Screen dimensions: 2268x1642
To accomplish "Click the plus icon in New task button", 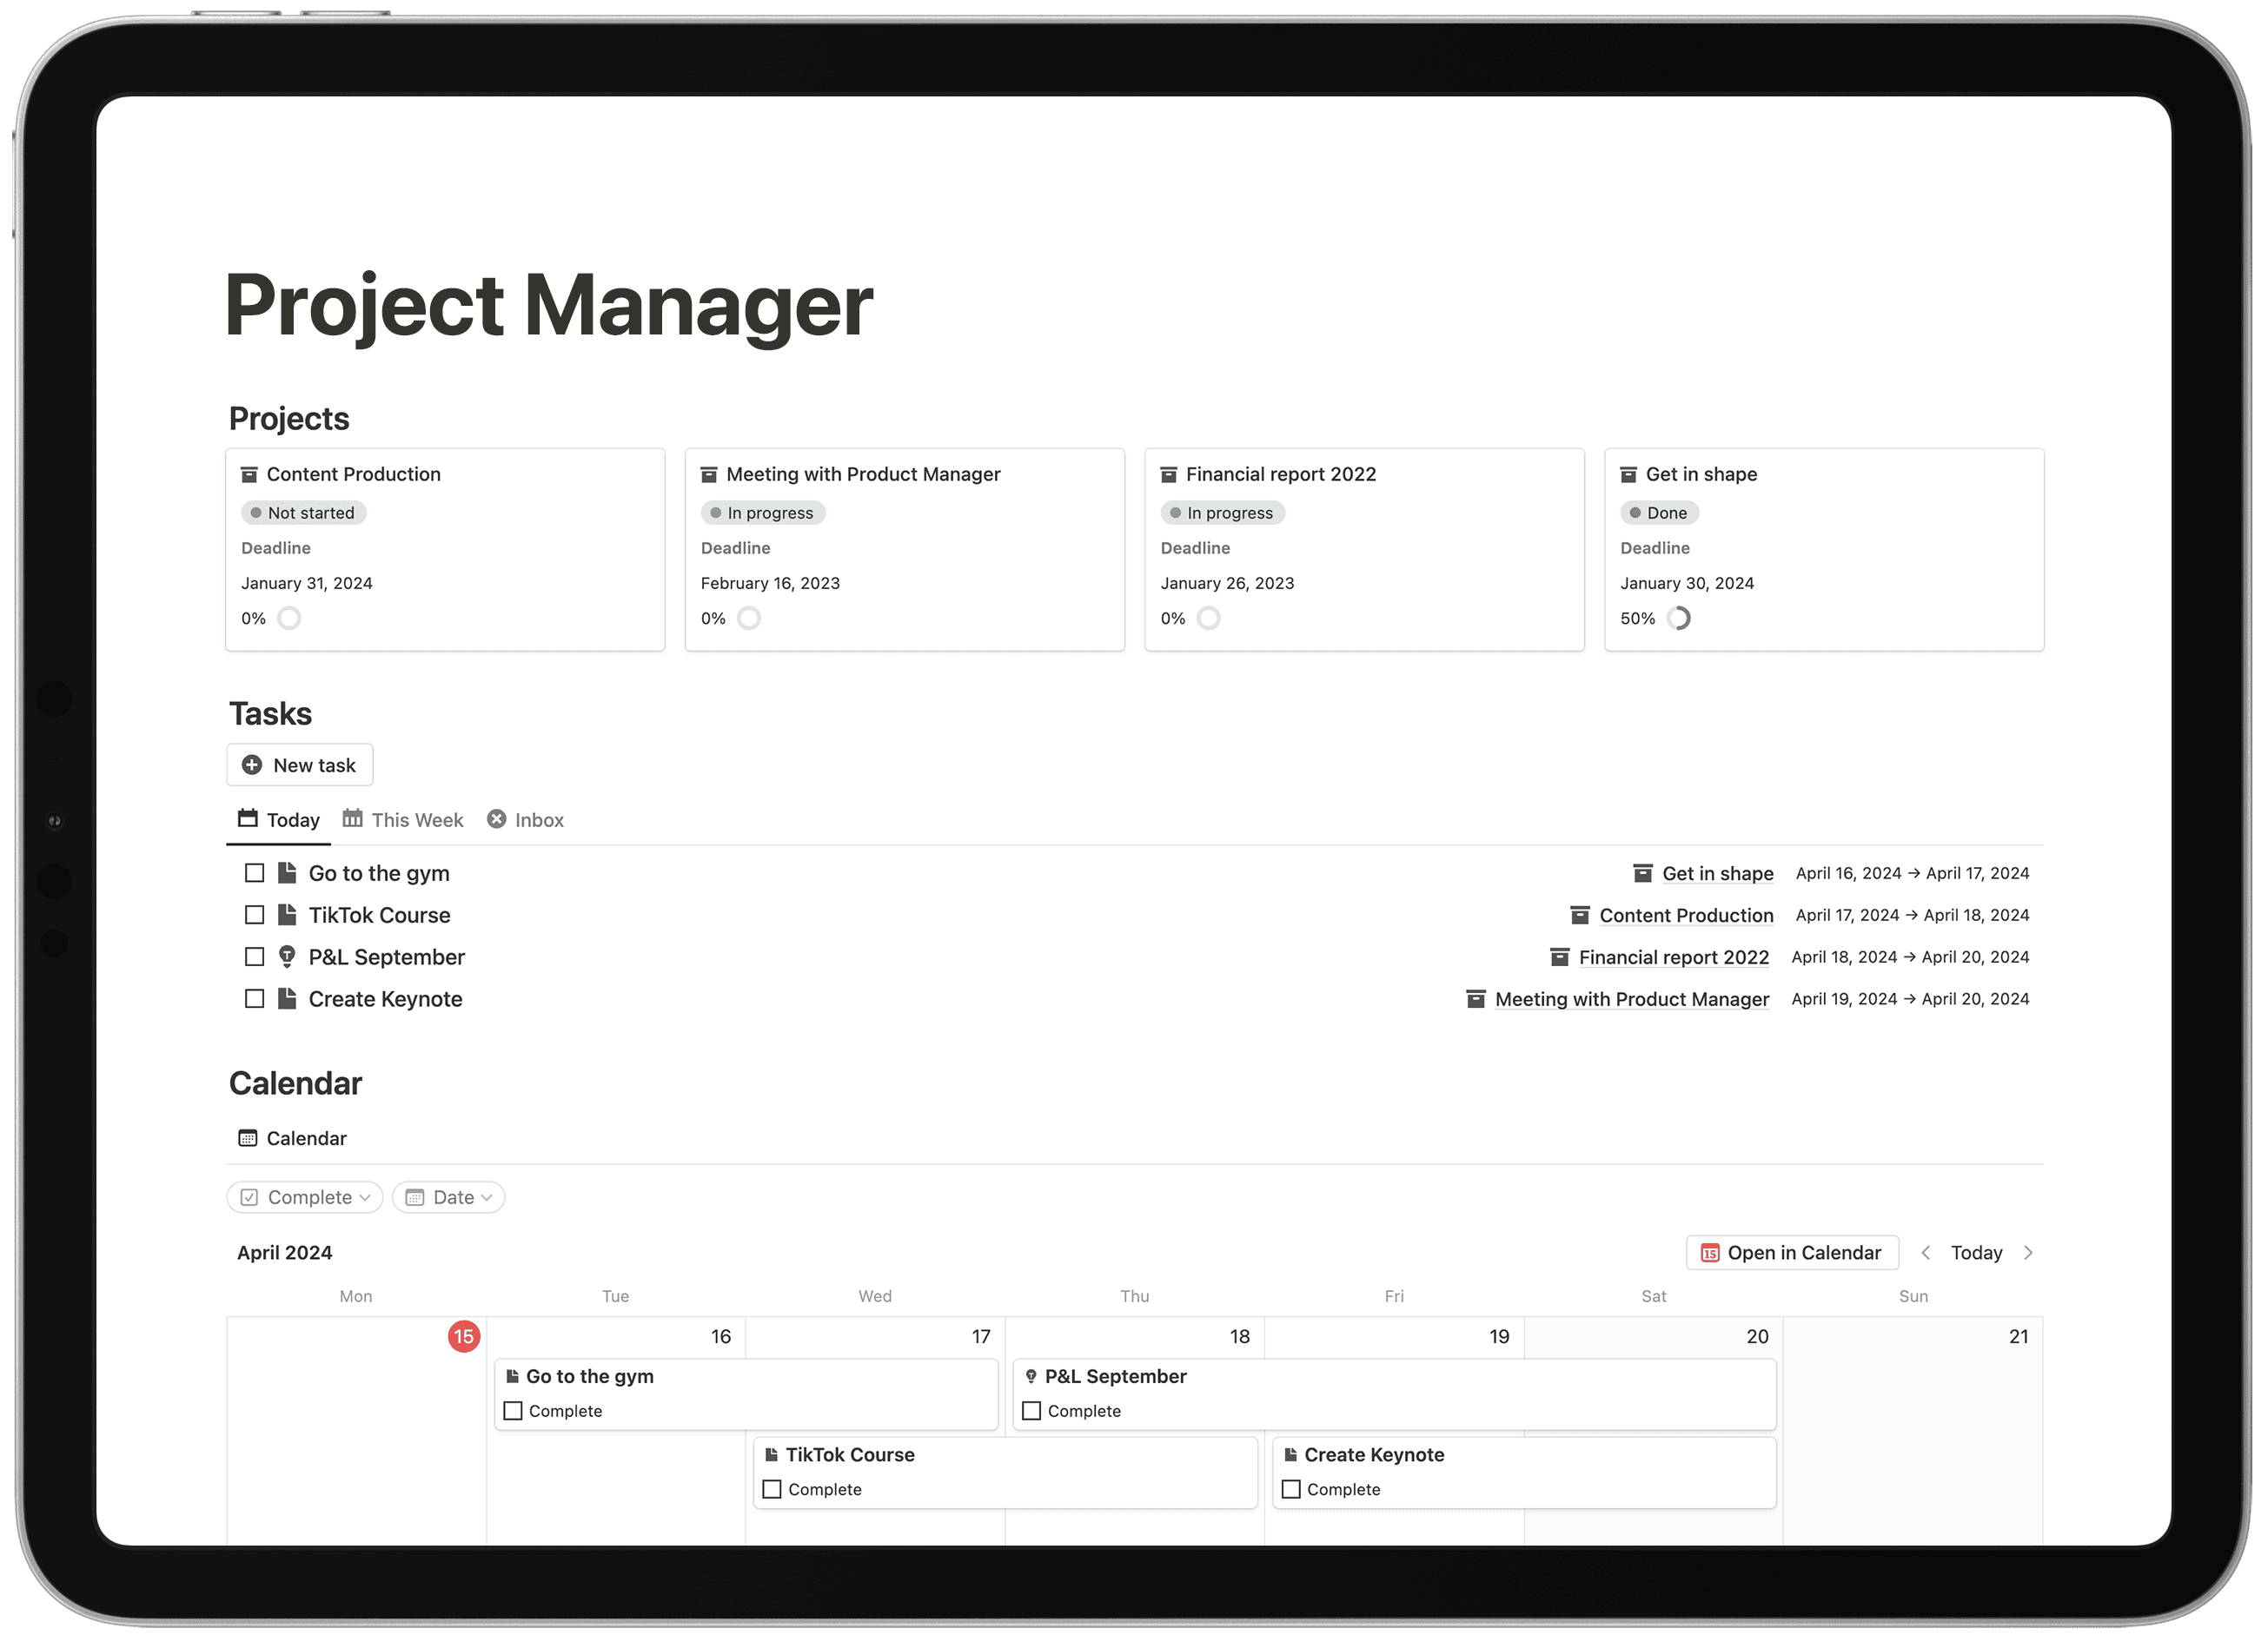I will [x=252, y=765].
